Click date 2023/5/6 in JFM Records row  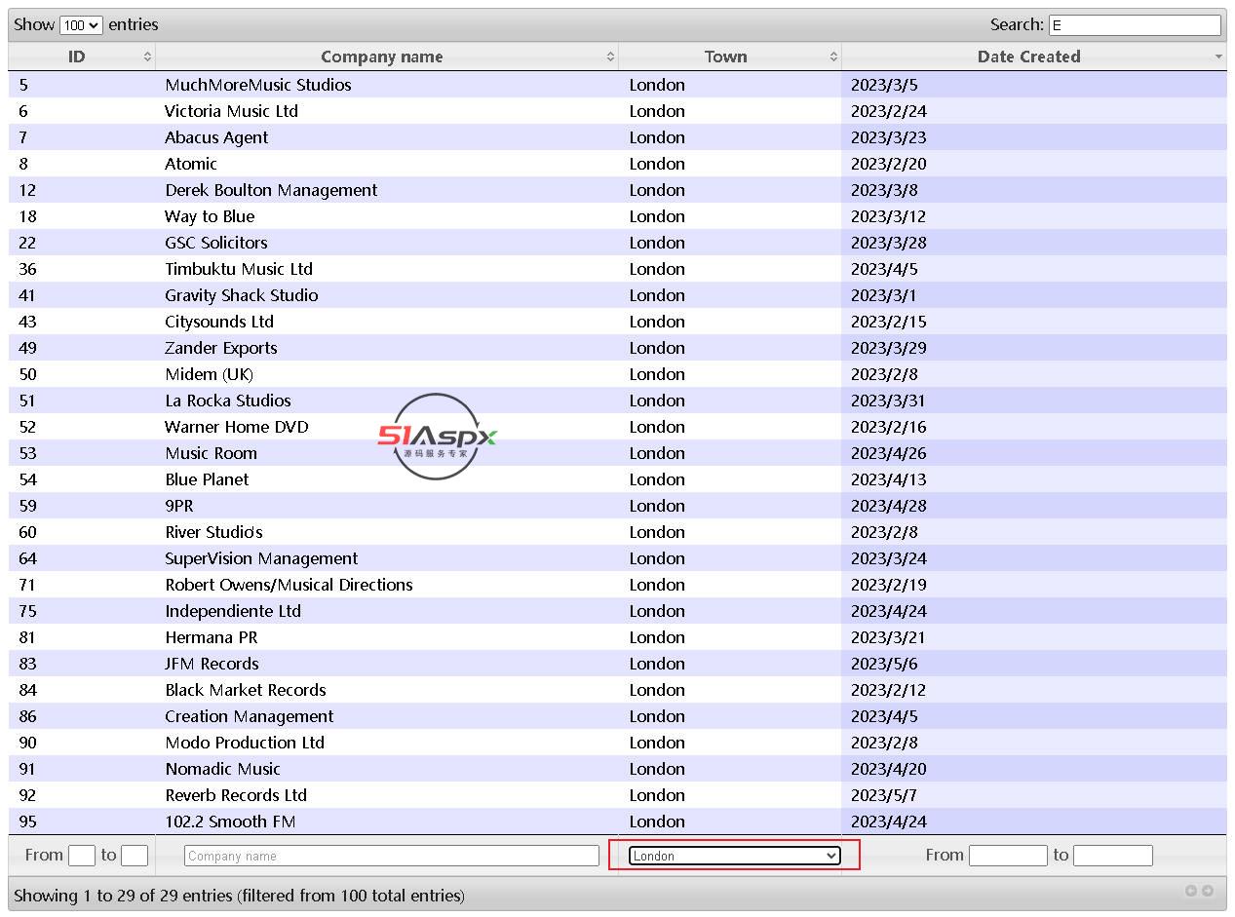pyautogui.click(x=884, y=664)
